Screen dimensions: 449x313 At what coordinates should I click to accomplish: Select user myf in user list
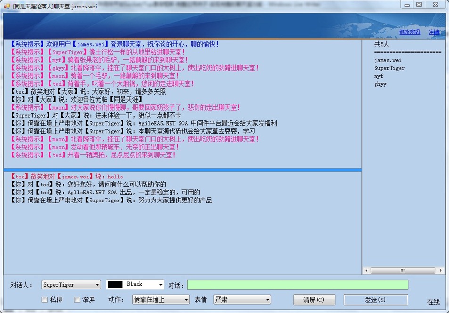pyautogui.click(x=378, y=76)
